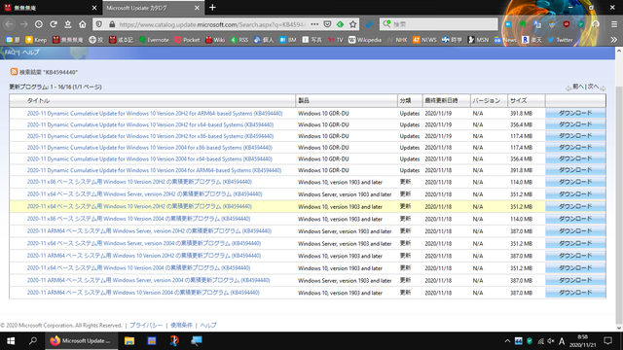Image resolution: width=623 pixels, height=350 pixels.
Task: Open the Keep bookmark
Action: 36,40
